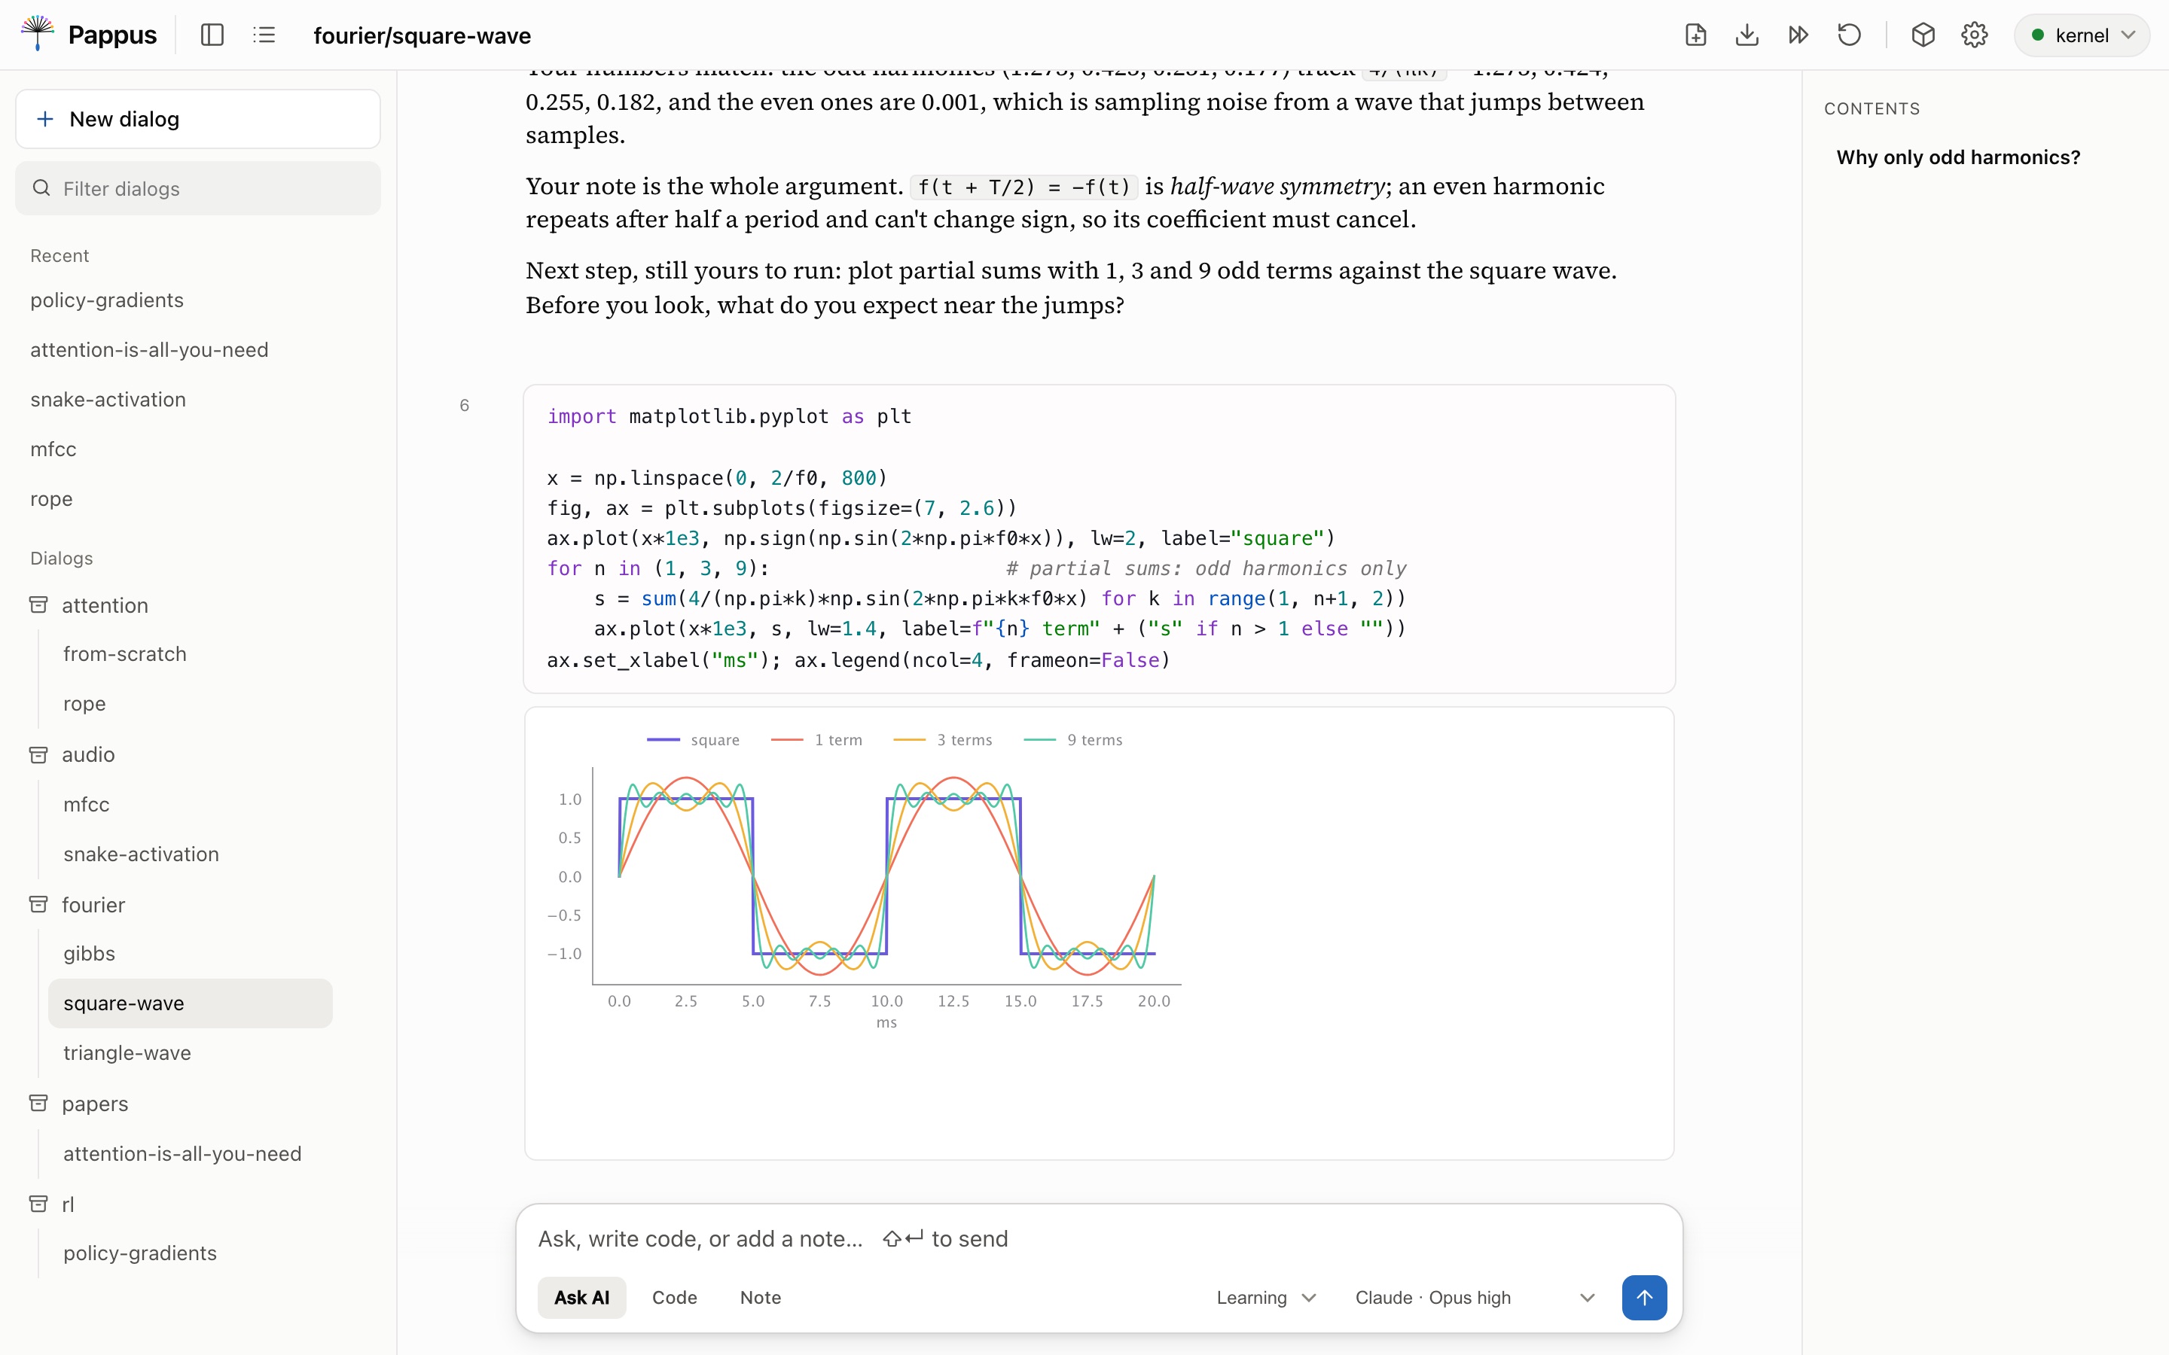This screenshot has width=2169, height=1355.
Task: Click the archive icon next to fourier
Action: (38, 904)
